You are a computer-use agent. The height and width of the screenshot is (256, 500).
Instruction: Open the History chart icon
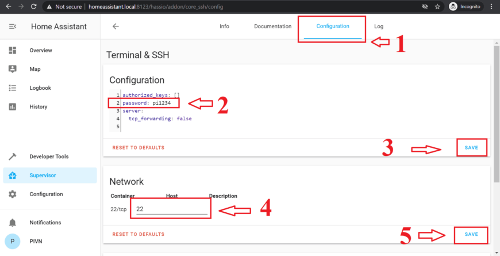point(13,107)
